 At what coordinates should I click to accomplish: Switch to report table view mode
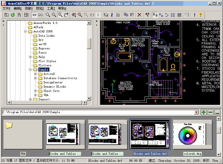pos(179,15)
